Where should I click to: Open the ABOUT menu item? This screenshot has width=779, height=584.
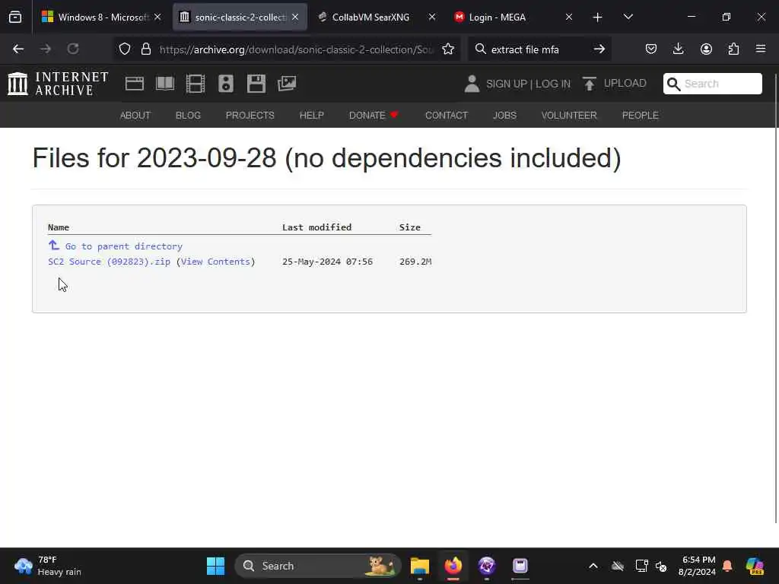(135, 116)
